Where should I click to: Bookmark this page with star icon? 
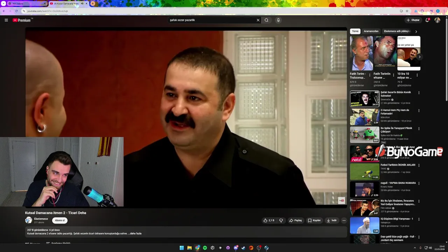point(407,11)
